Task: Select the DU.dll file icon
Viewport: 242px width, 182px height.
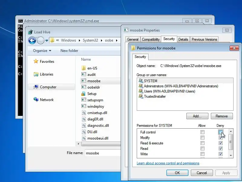Action: (84, 132)
